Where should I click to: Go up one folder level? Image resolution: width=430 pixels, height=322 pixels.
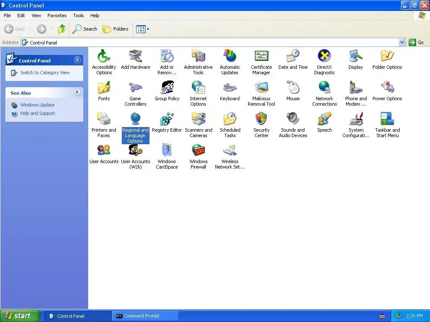pos(62,29)
